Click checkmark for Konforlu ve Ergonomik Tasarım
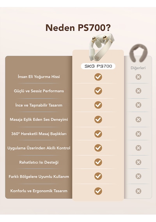This screenshot has width=156, height=222. click(98, 191)
